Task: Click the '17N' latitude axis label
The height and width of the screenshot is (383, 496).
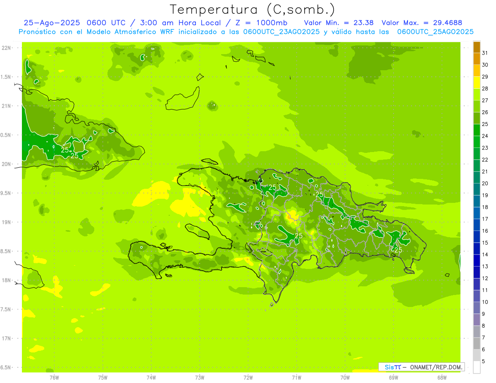Action: 6,339
